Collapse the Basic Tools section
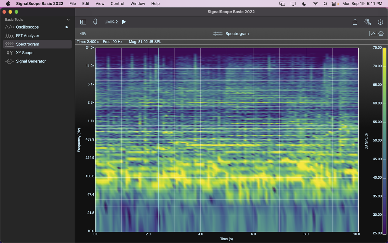 point(68,19)
